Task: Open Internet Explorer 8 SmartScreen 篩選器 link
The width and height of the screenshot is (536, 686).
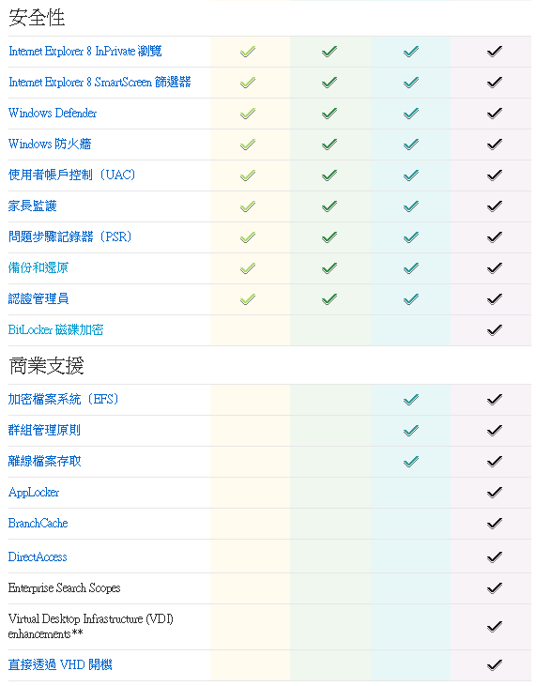Action: click(100, 83)
